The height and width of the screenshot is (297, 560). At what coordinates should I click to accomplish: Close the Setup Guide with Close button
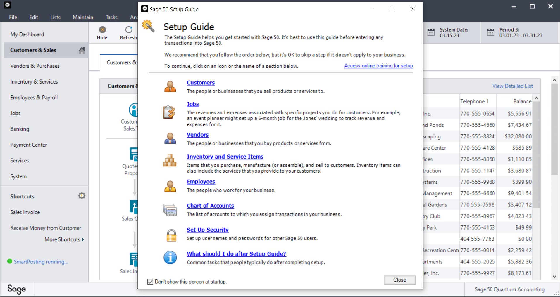[x=399, y=280]
